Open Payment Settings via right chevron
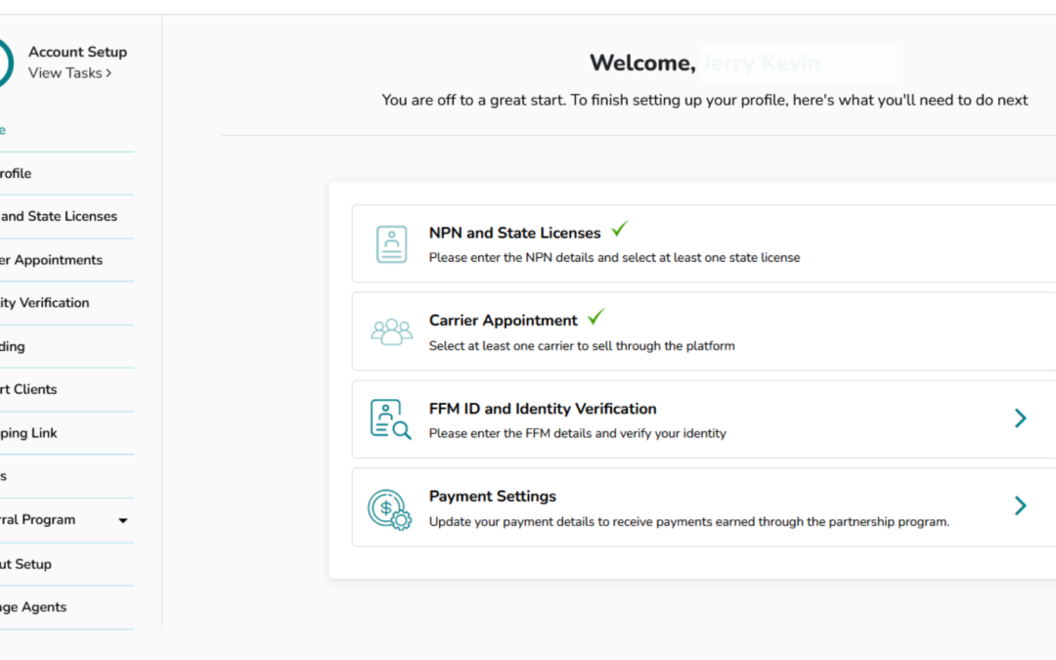 click(1020, 506)
